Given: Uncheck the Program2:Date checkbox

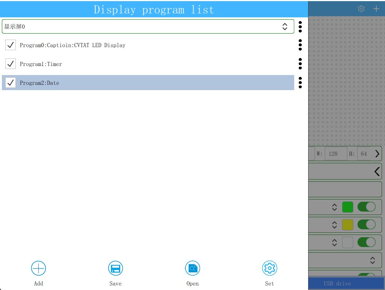Looking at the screenshot, I should pyautogui.click(x=11, y=83).
